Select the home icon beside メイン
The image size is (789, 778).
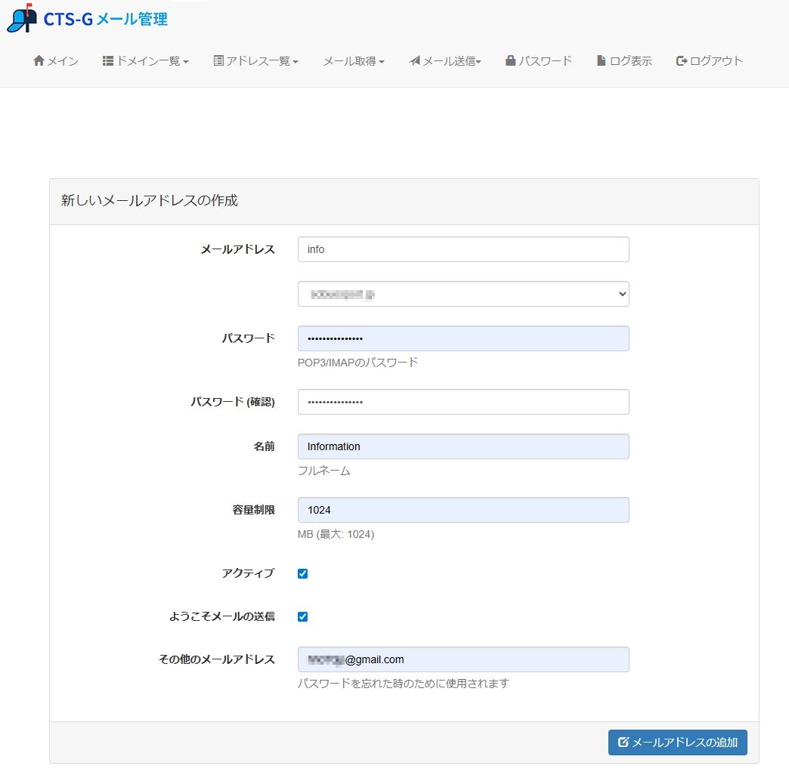point(38,60)
